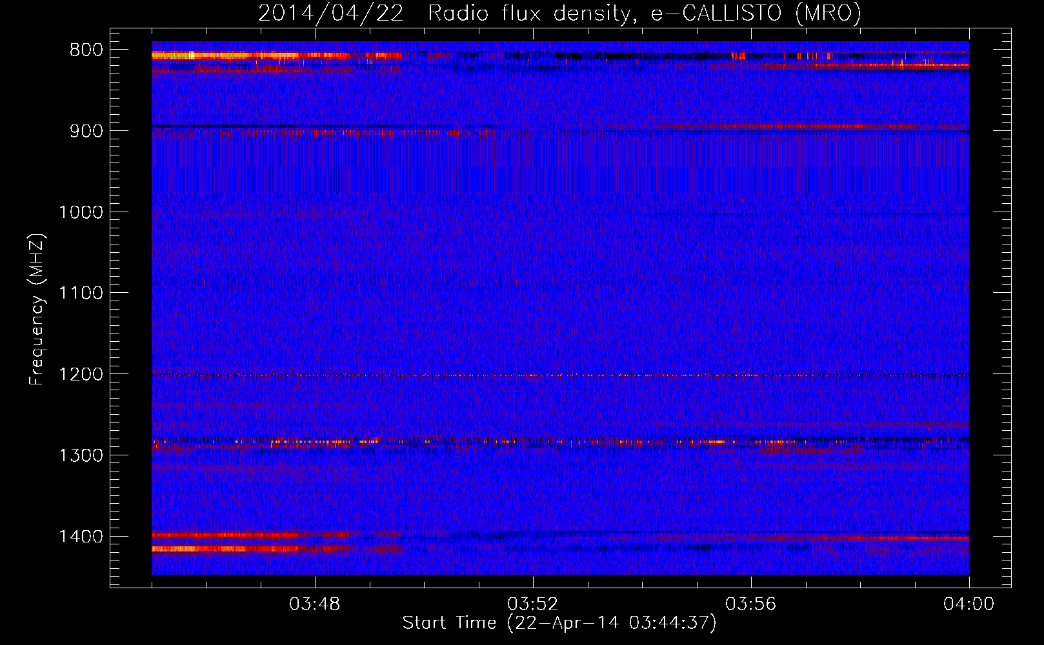Select the 800 frequency axis label
The height and width of the screenshot is (645, 1044).
pyautogui.click(x=86, y=50)
